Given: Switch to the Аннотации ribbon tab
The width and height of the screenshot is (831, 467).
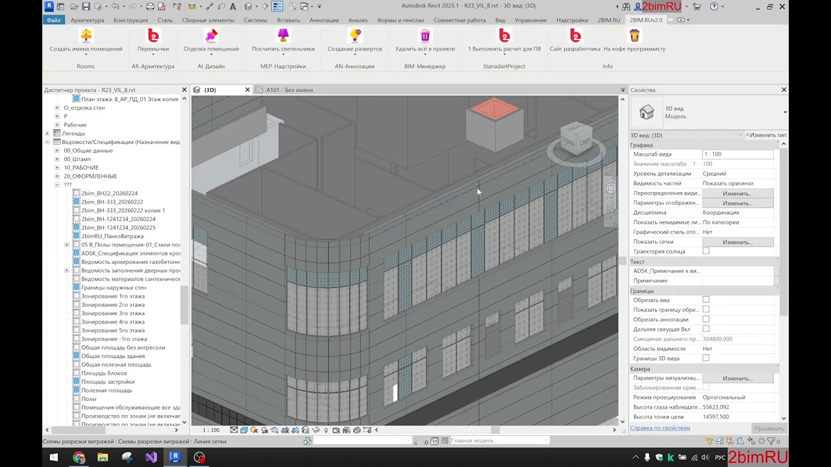Looking at the screenshot, I should click(324, 20).
